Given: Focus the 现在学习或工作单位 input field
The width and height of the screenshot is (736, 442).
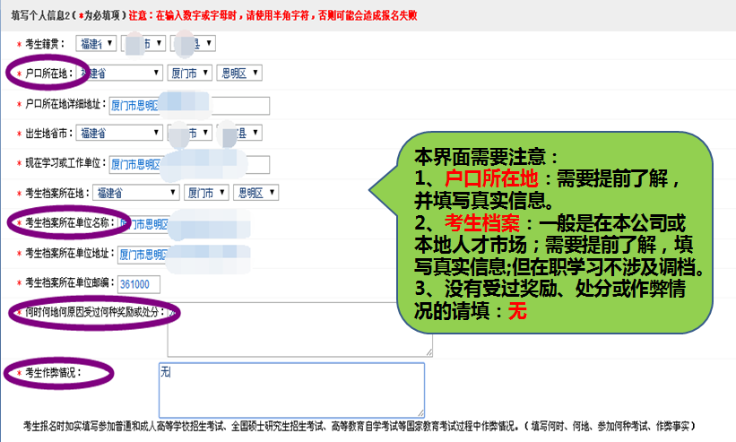Looking at the screenshot, I should [188, 165].
